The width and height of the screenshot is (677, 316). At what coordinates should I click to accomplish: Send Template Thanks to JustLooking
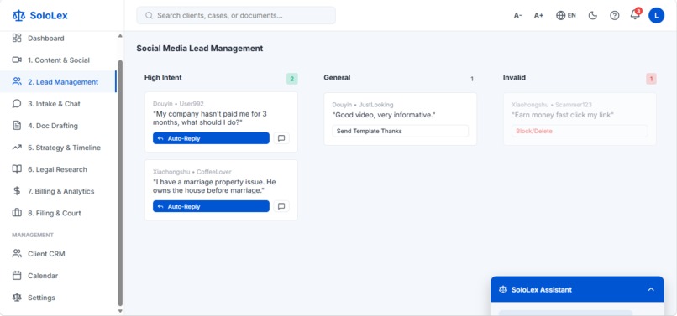click(401, 131)
